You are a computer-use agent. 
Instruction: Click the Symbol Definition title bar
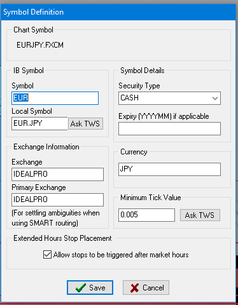coord(118,12)
